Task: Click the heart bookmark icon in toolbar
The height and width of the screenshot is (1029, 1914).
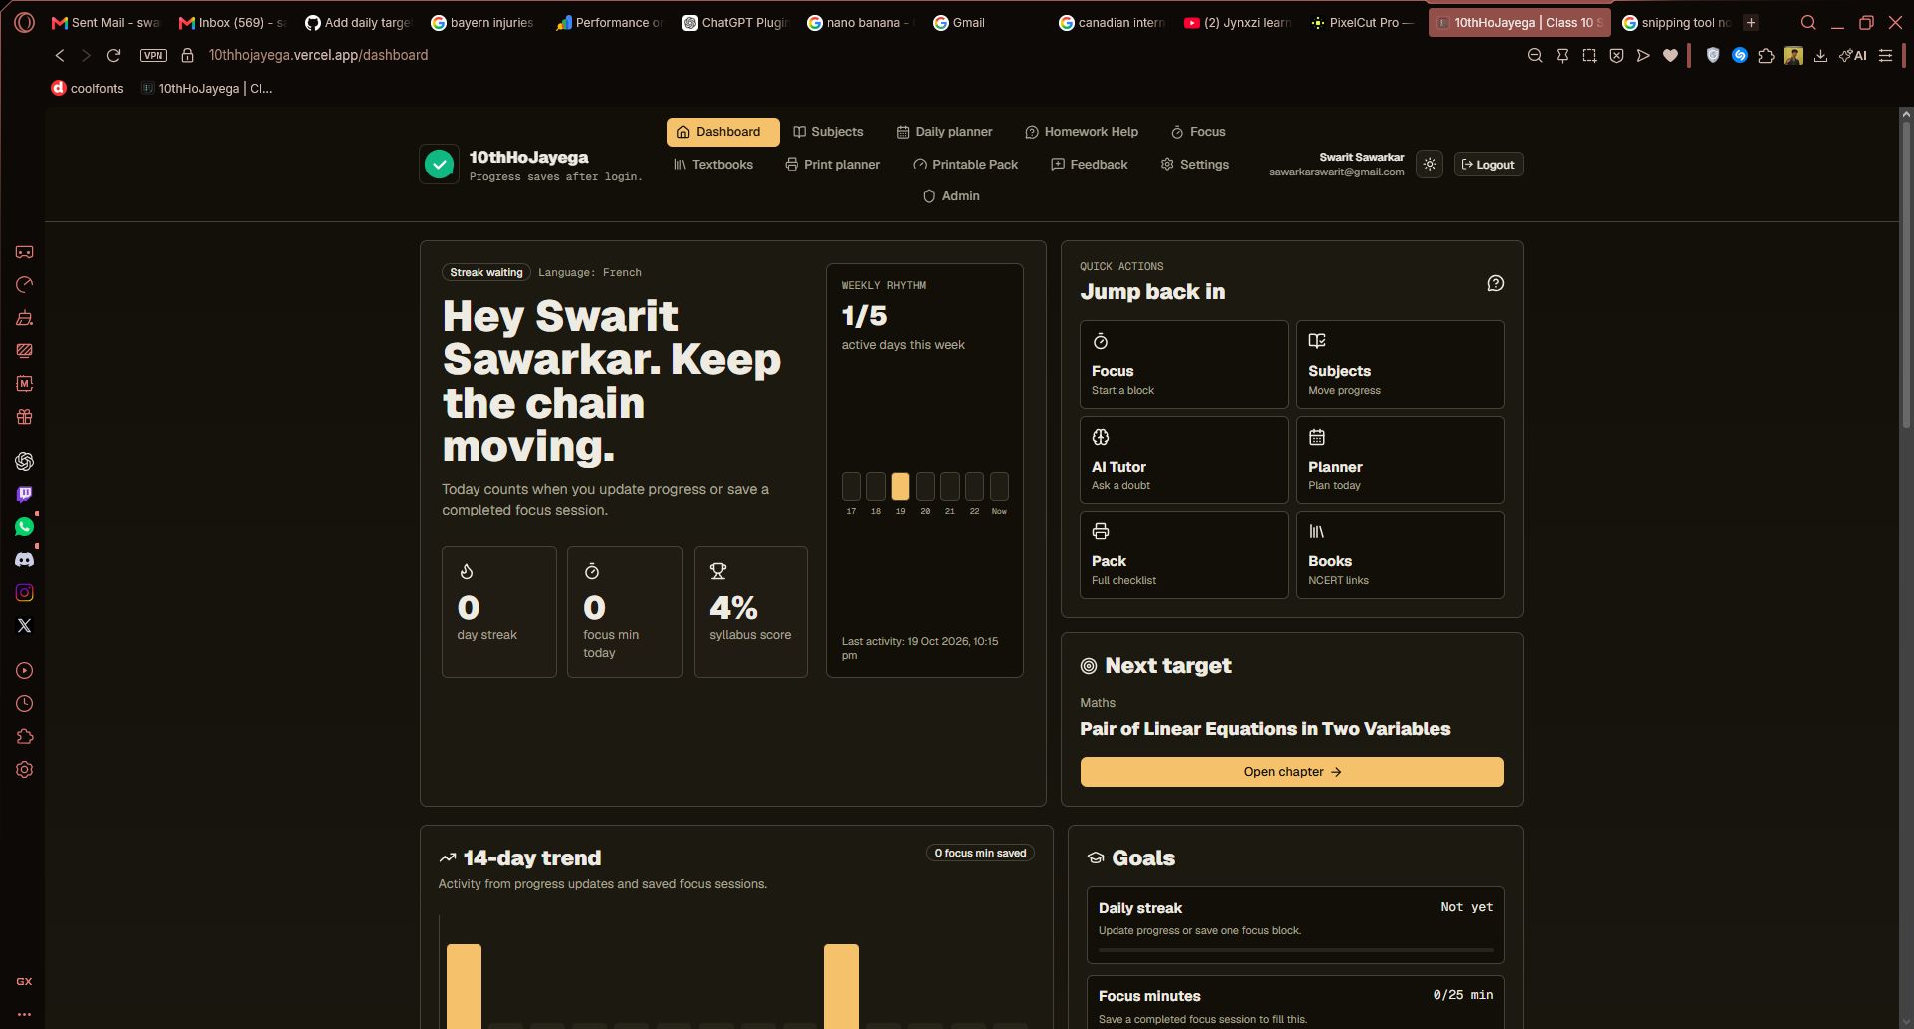Action: point(1670,56)
